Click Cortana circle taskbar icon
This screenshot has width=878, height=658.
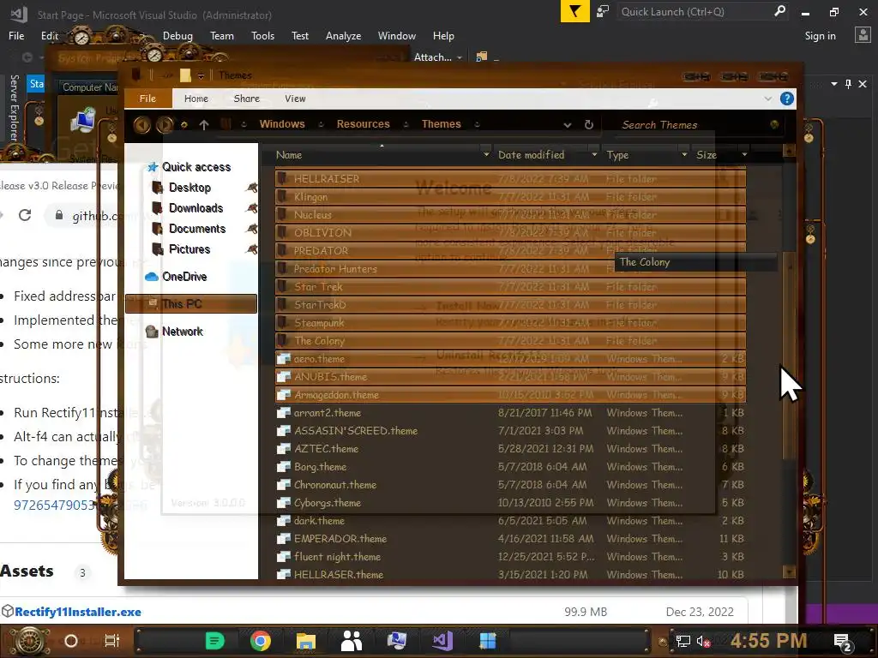click(x=71, y=641)
